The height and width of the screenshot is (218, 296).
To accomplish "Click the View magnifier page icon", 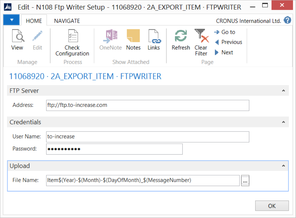I will pos(18,36).
